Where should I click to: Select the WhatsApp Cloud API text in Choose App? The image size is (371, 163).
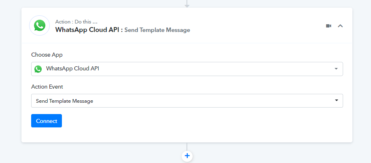point(73,69)
